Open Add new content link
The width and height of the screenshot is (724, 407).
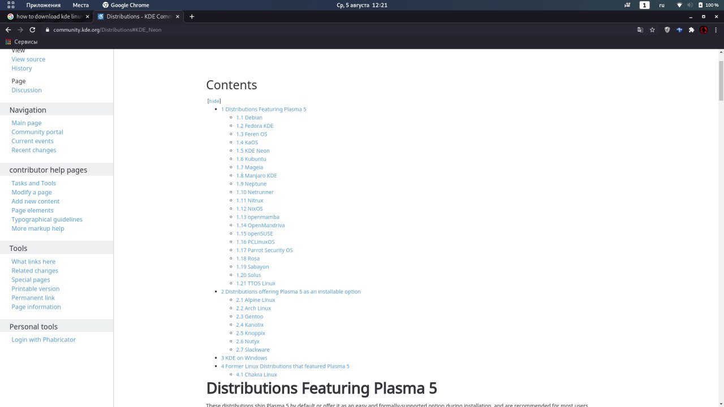pos(35,202)
